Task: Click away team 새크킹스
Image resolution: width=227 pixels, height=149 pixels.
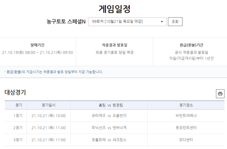Action: [x=119, y=140]
